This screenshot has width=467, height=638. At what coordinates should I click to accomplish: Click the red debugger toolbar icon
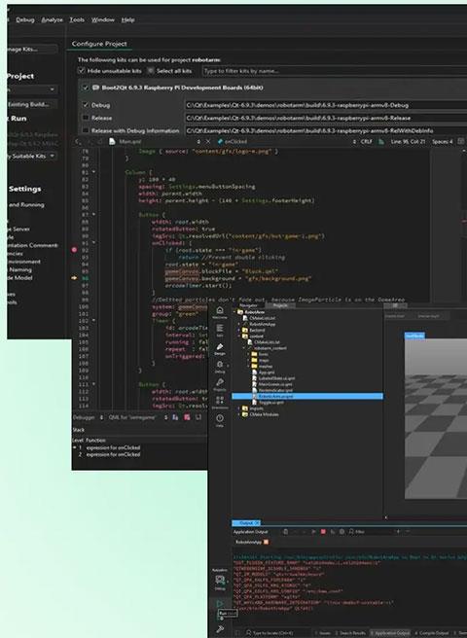187,417
